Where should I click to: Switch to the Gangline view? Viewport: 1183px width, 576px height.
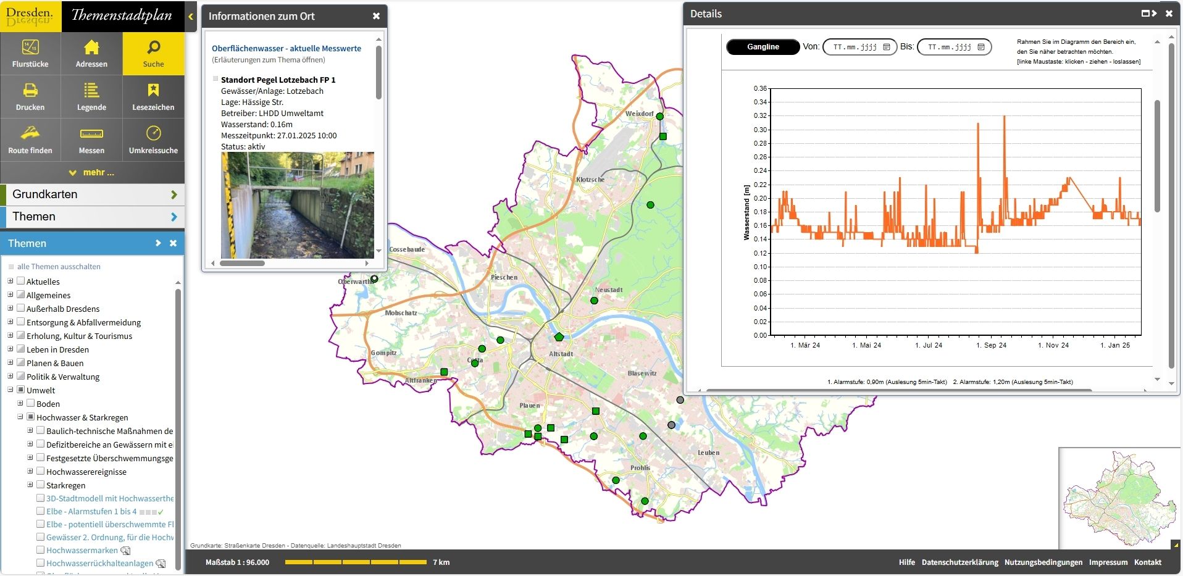pos(763,46)
